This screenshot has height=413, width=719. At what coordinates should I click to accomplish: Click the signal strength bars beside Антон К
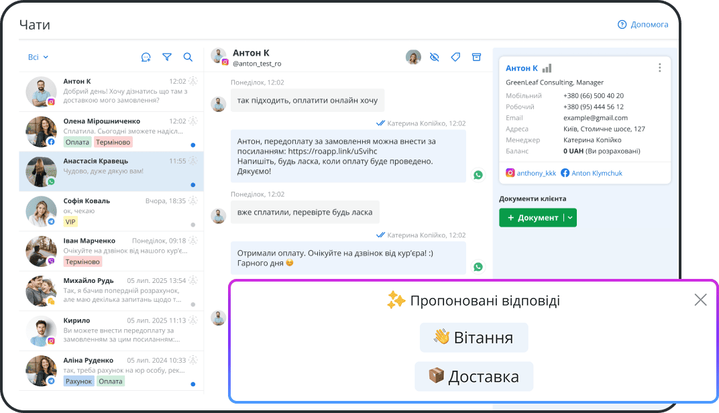[547, 68]
